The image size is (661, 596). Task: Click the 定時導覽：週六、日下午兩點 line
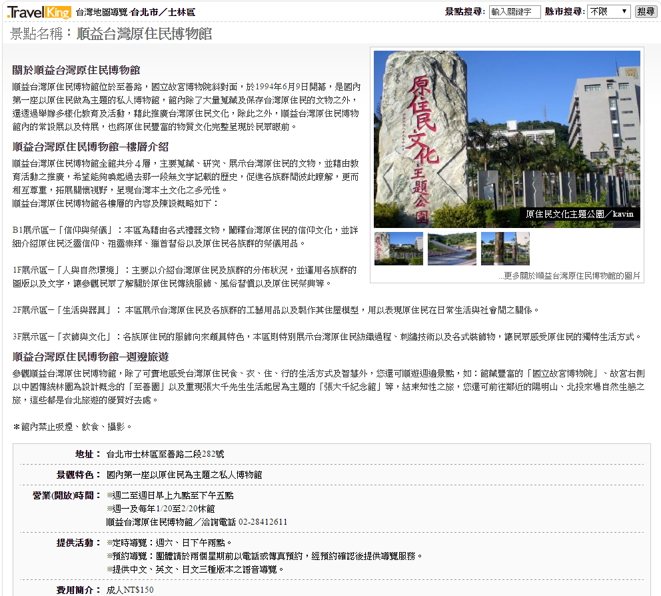[x=169, y=543]
